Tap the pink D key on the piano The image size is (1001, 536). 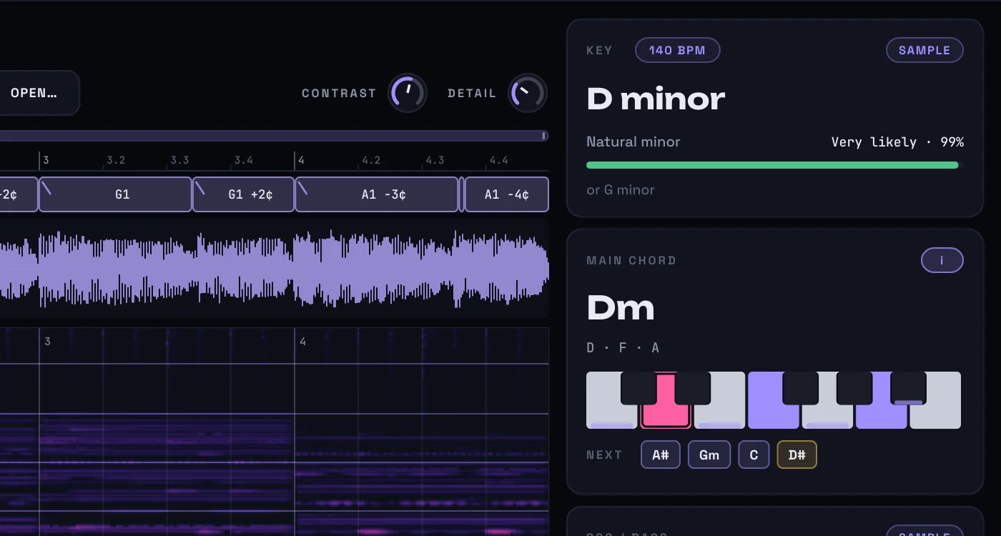666,417
